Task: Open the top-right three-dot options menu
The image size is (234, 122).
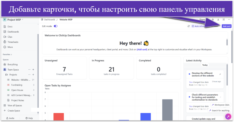Action: coord(229,19)
